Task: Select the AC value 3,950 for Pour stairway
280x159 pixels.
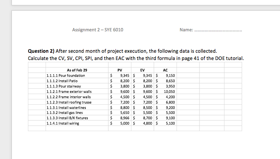Action: tap(170, 86)
